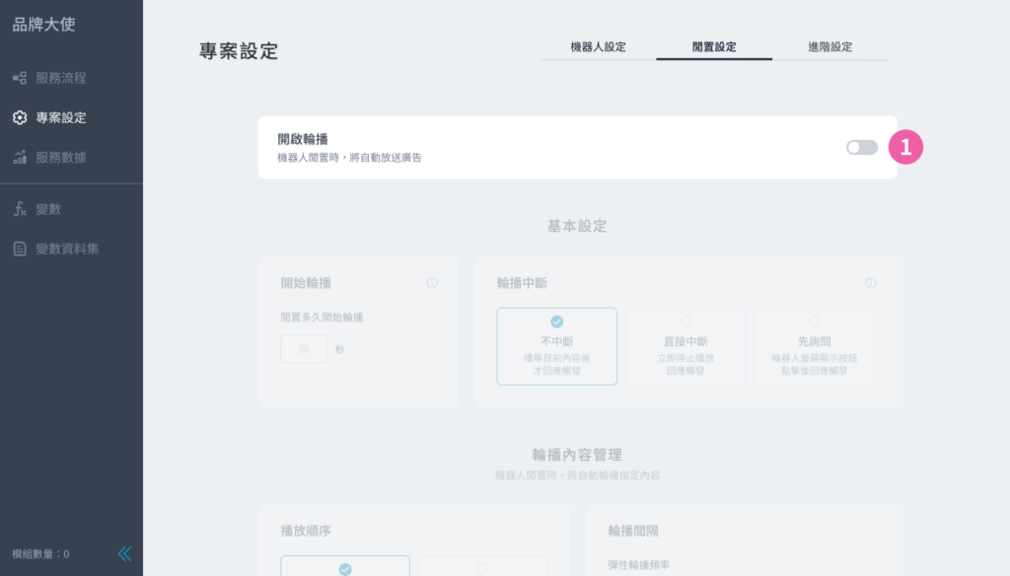Click the 開始輪播 info icon
This screenshot has width=1010, height=576.
(432, 283)
